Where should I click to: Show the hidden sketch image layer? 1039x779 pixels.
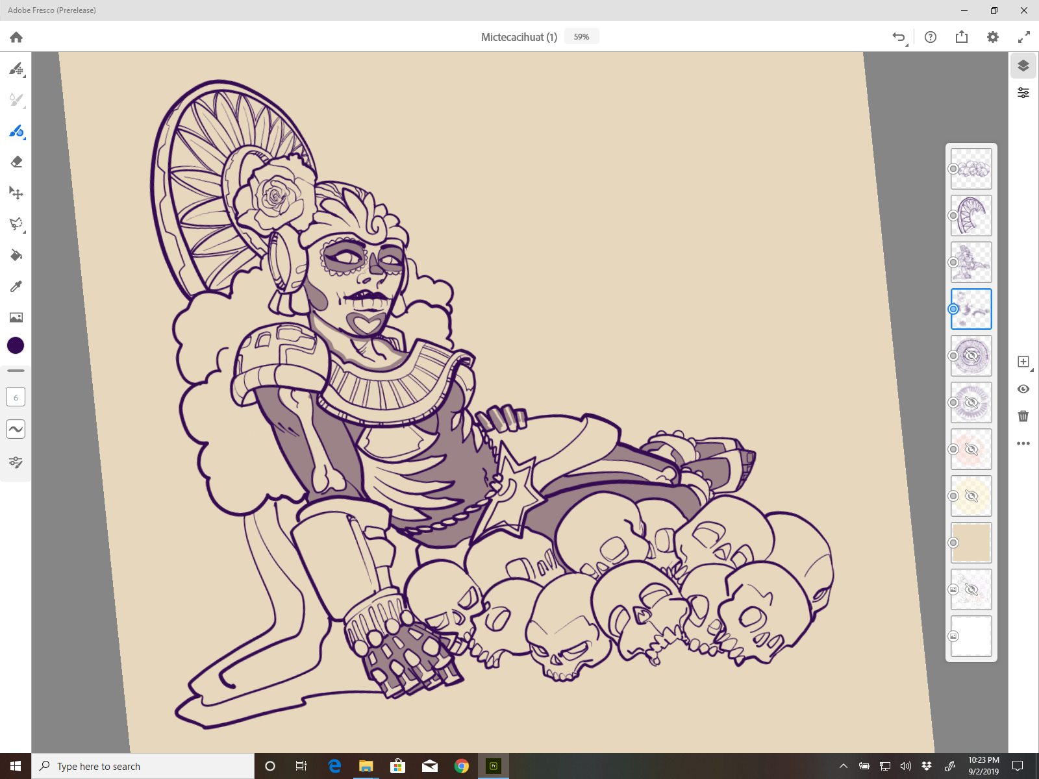(971, 589)
